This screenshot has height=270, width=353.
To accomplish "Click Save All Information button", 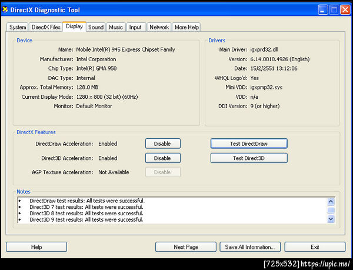I will point(250,247).
